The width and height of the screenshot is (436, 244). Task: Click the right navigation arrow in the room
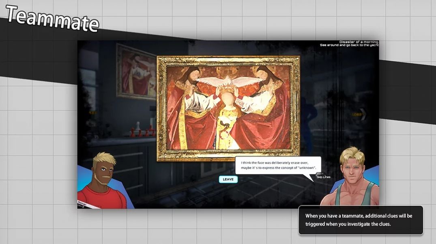pos(363,114)
